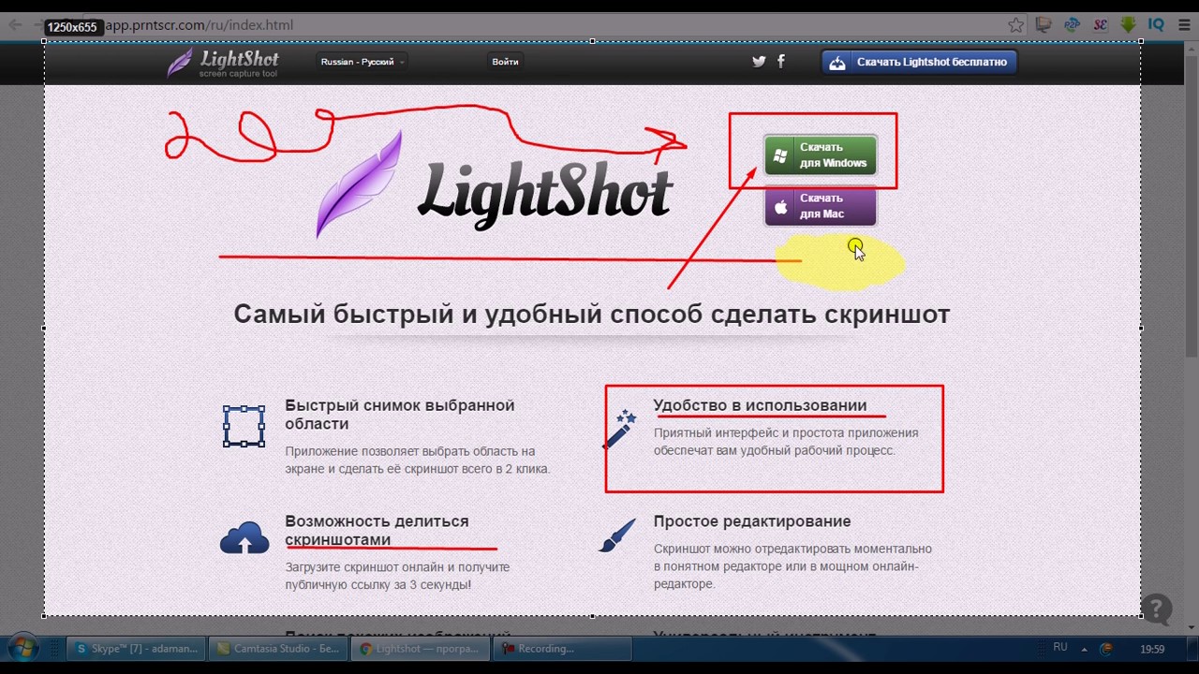Click heading Удобство в использовании
This screenshot has height=674, width=1199.
(x=760, y=405)
